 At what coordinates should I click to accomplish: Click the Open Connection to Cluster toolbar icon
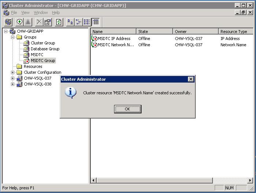coord(8,22)
